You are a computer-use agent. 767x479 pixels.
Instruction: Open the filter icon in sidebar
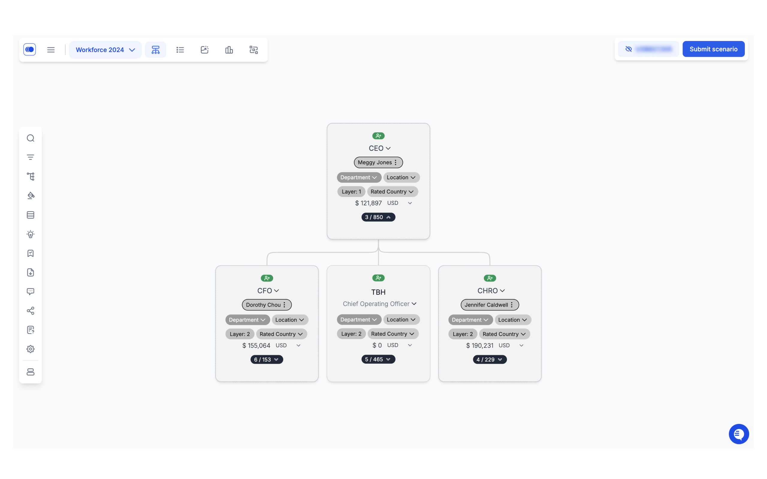point(30,157)
